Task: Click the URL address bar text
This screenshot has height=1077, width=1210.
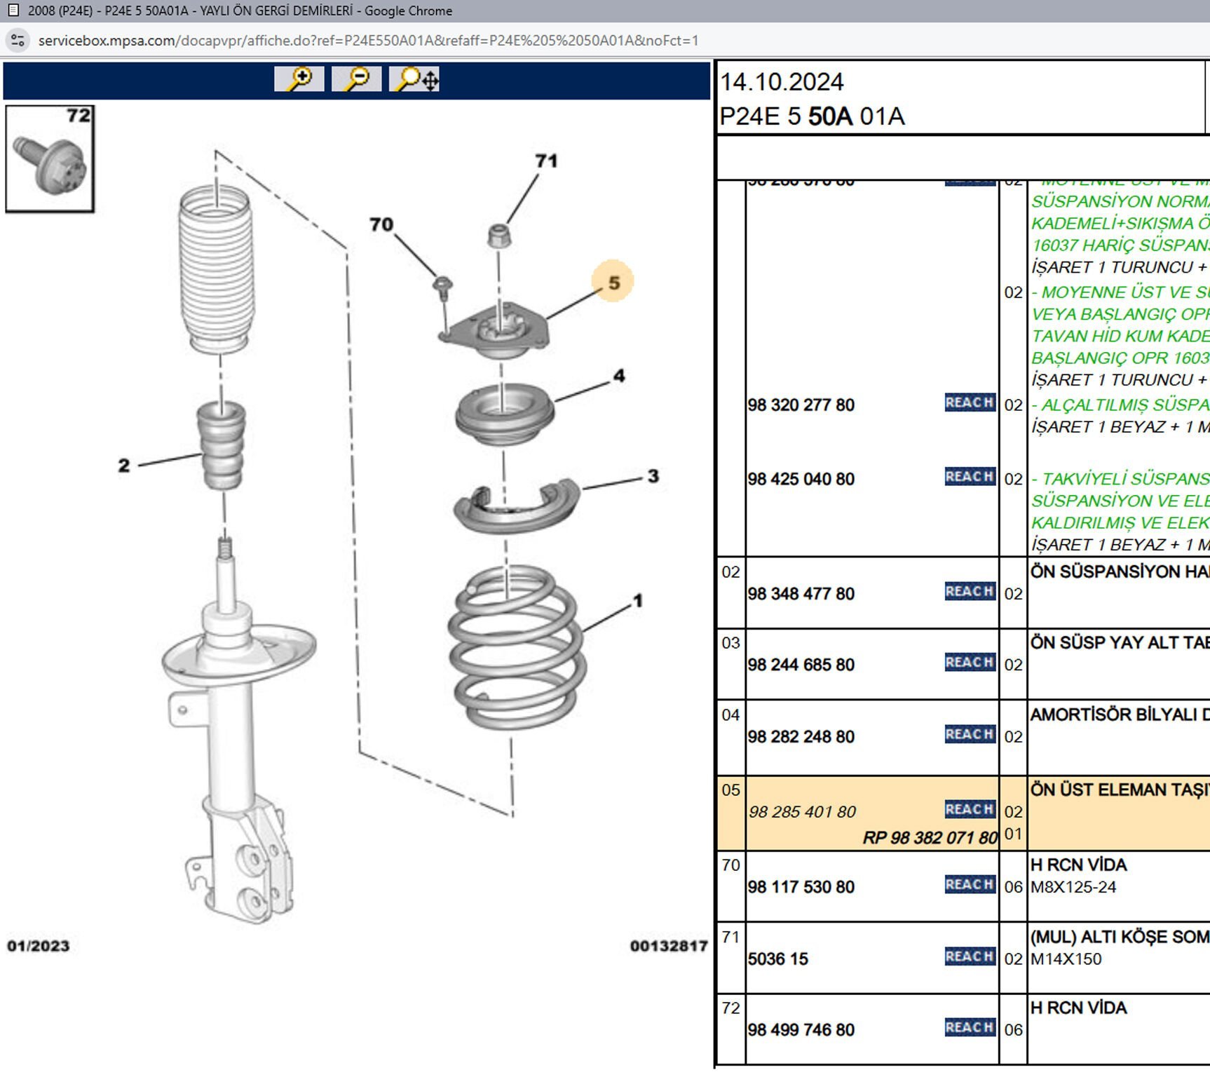Action: click(x=368, y=41)
